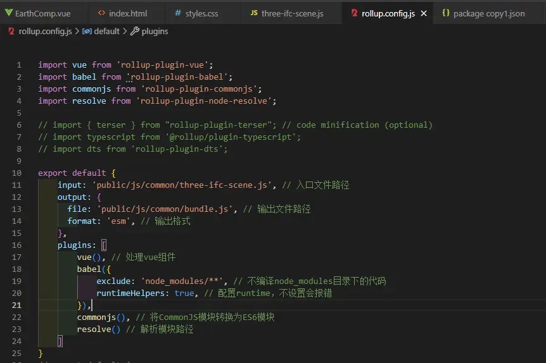Click the 'runtimeHelpers' property name

click(130, 293)
